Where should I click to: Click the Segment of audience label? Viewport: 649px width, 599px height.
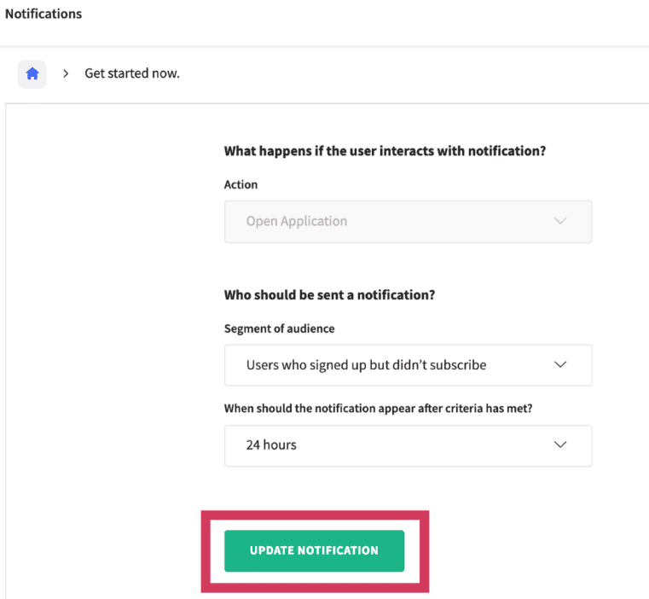point(279,329)
